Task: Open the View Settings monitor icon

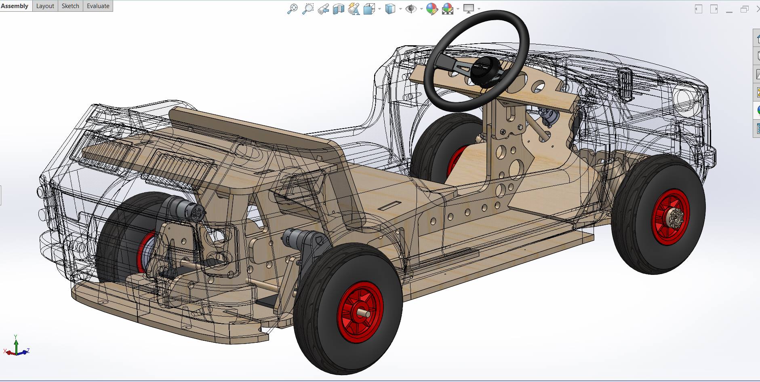Action: tap(469, 9)
